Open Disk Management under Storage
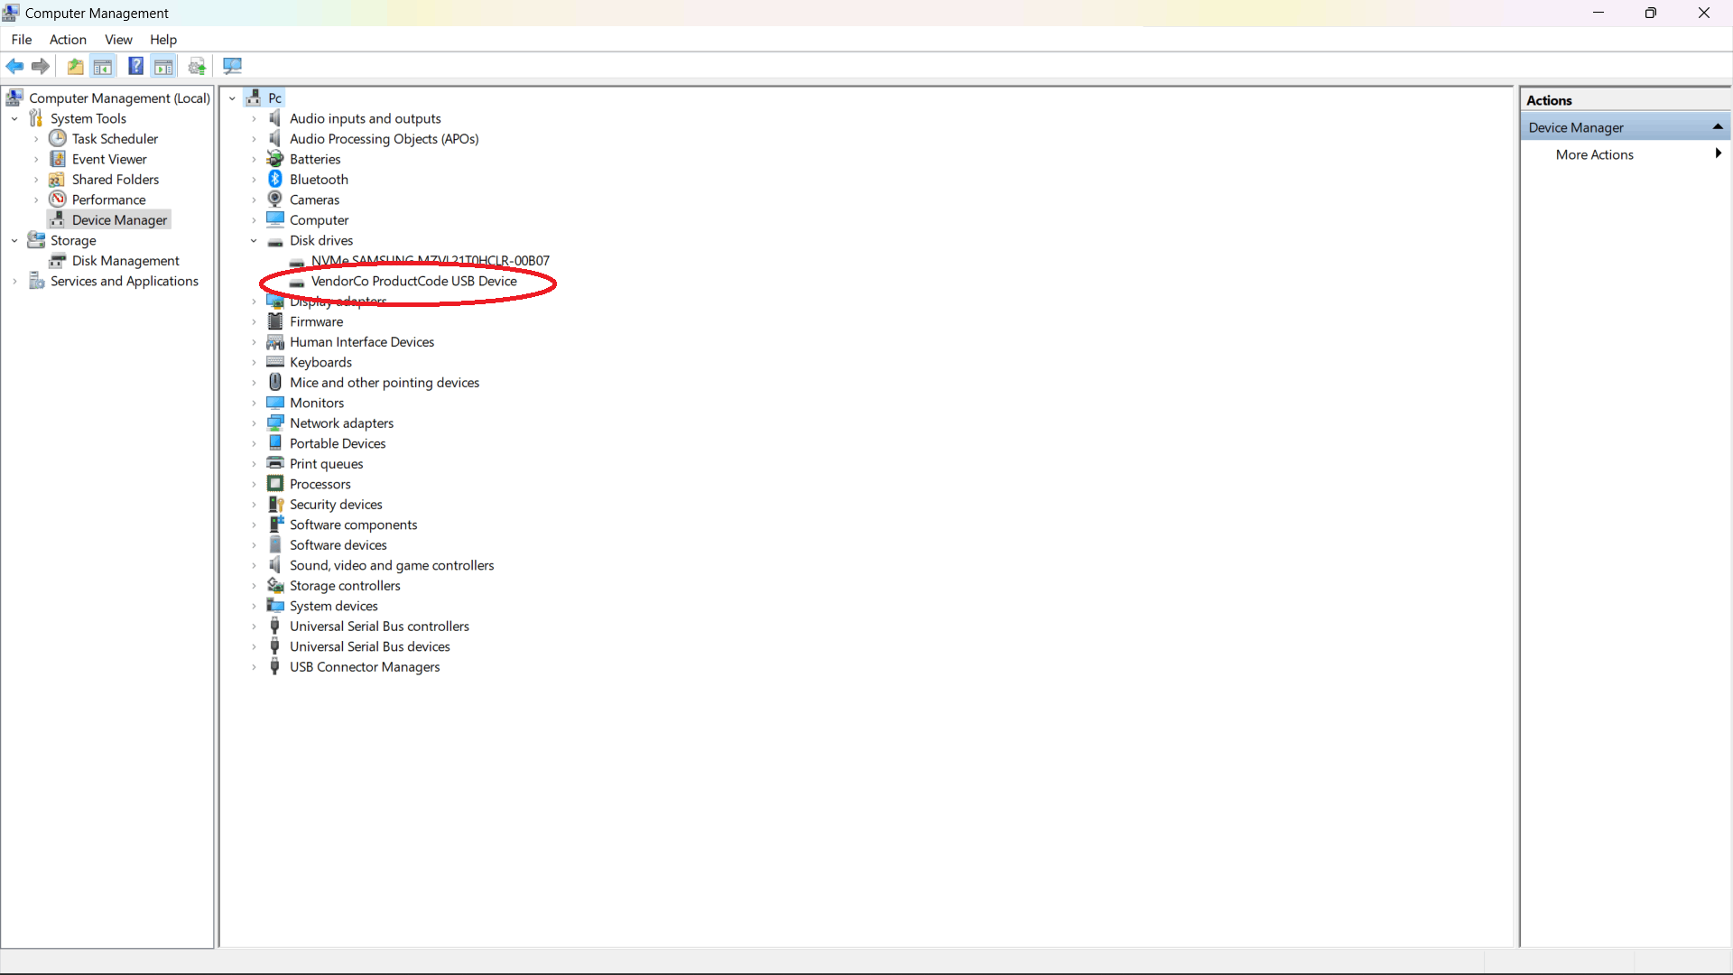This screenshot has height=975, width=1733. (x=125, y=260)
